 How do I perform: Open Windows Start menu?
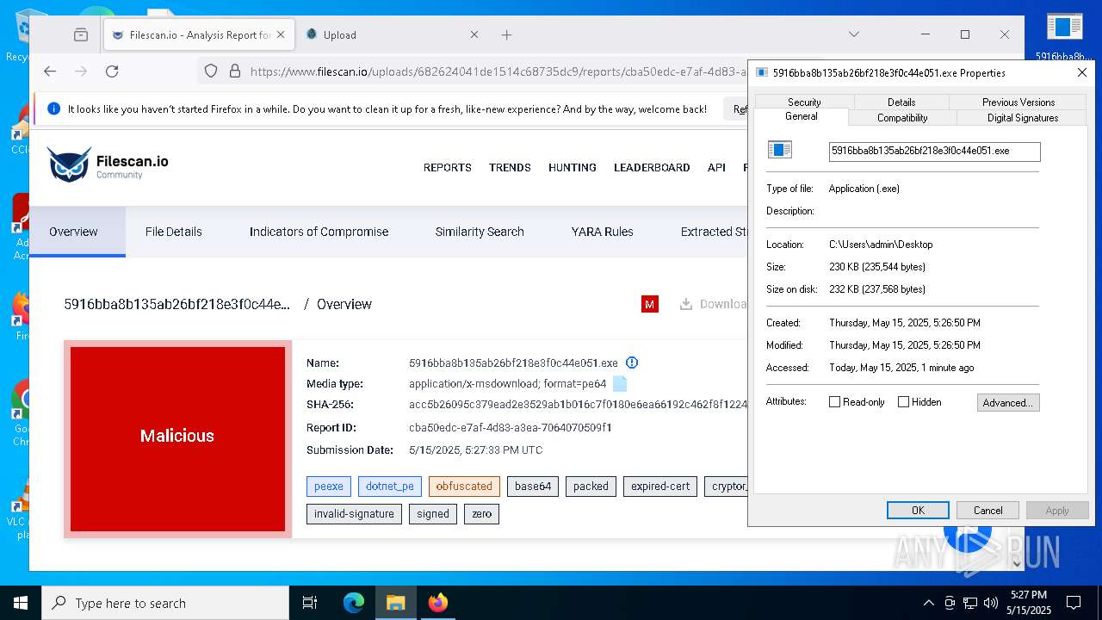[21, 603]
